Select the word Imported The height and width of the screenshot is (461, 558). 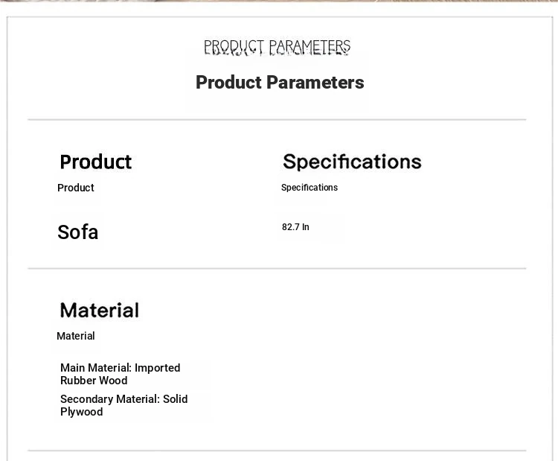pos(157,368)
